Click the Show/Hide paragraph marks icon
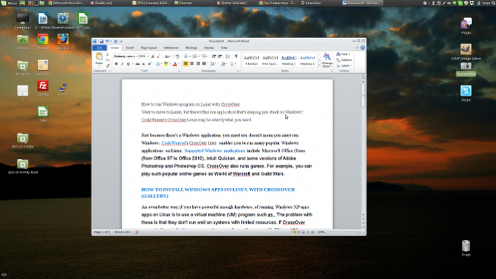The height and width of the screenshot is (279, 496). [236, 56]
